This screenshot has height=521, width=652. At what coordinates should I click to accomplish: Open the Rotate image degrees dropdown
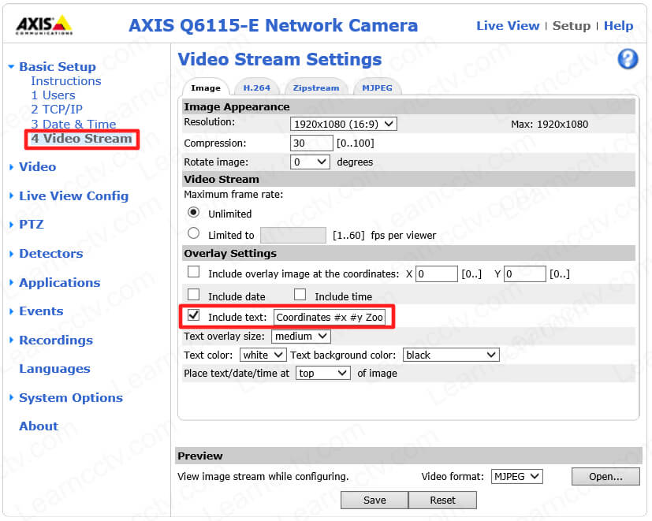click(x=310, y=162)
